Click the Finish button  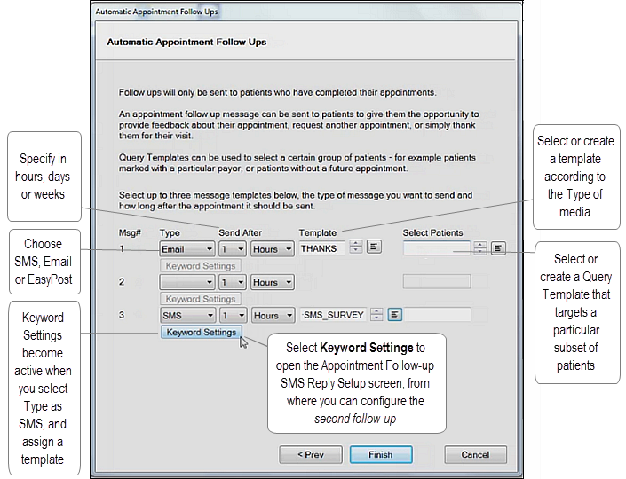coord(381,455)
